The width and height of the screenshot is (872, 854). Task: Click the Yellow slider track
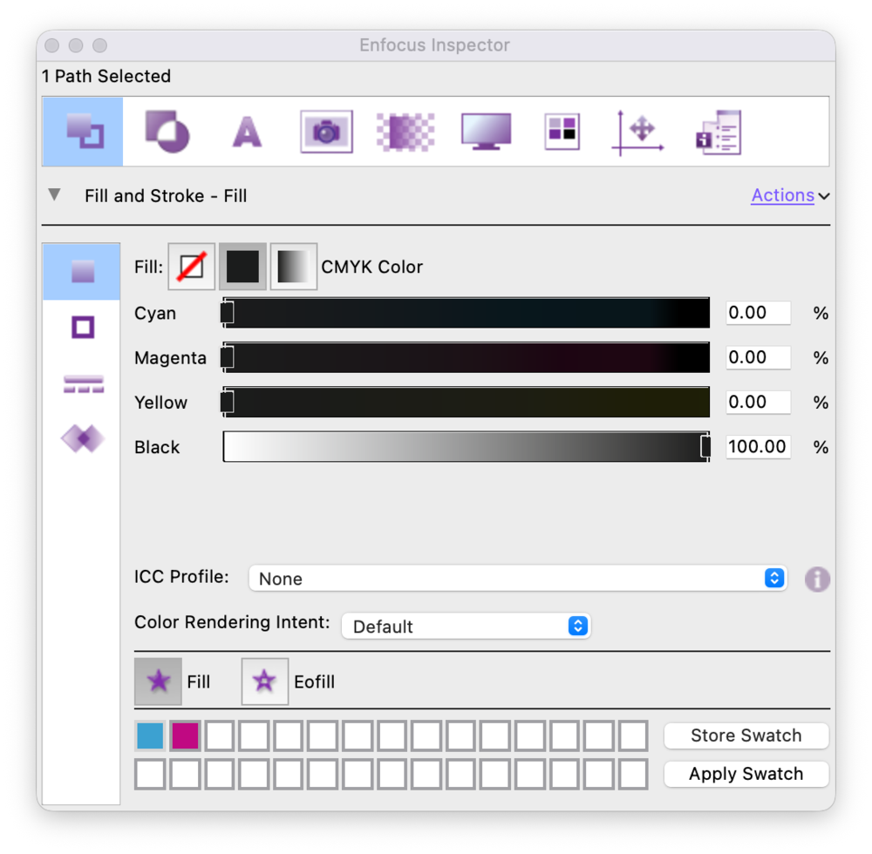point(466,402)
